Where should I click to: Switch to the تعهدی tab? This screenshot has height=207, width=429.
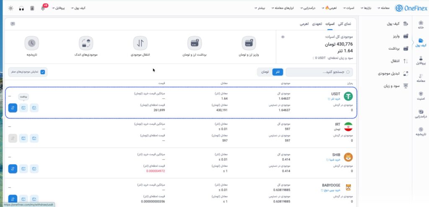317,24
